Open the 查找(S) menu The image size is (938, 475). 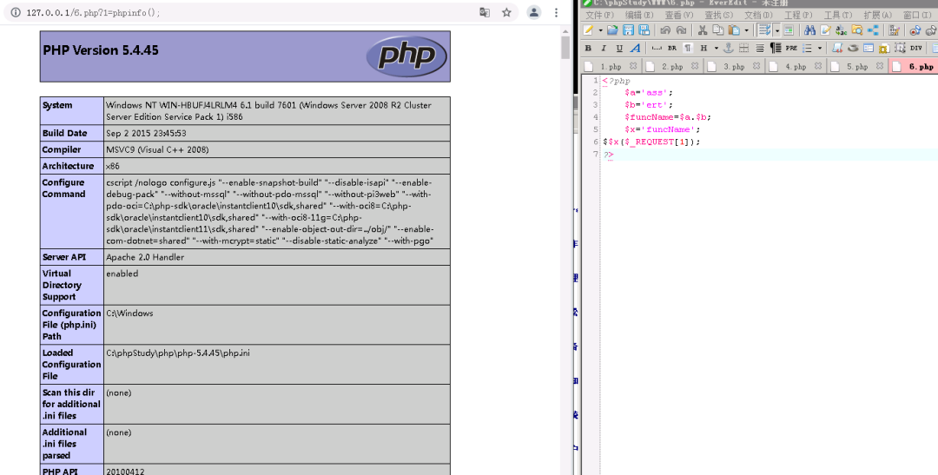coord(718,15)
